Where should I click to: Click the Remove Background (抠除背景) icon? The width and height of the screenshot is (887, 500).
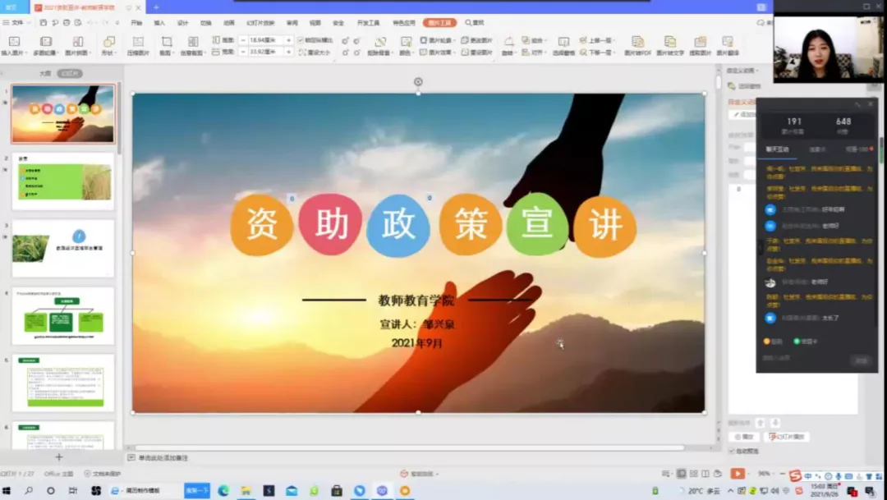(x=379, y=42)
